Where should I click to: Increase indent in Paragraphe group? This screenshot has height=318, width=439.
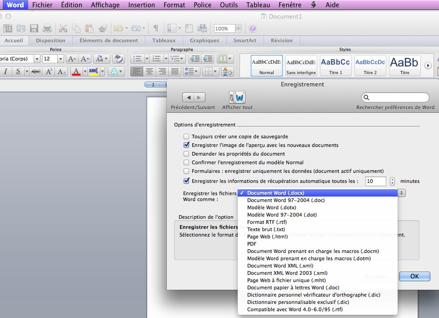point(208,59)
